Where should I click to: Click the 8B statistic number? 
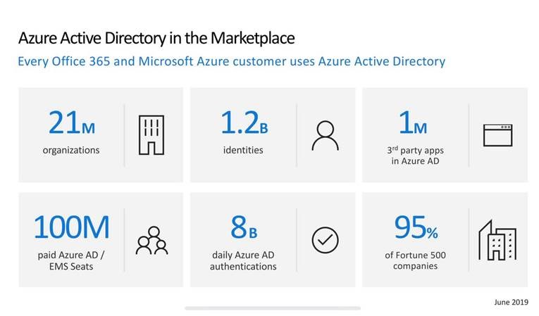(243, 227)
